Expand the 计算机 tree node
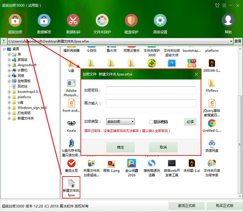This screenshot has height=212, width=243. pyautogui.click(x=9, y=70)
